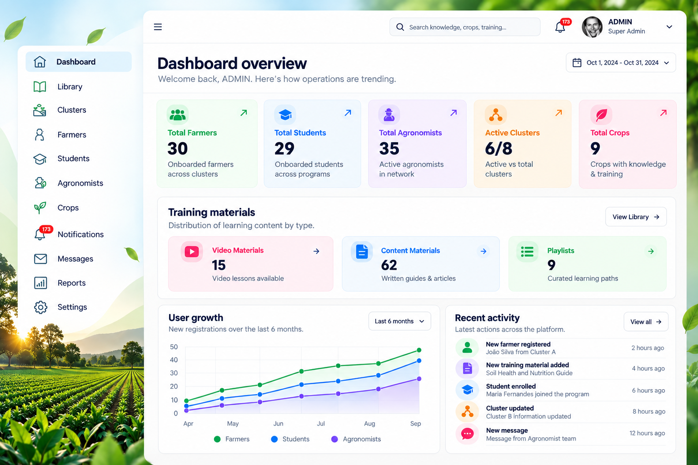Image resolution: width=698 pixels, height=465 pixels.
Task: Open the Playlists title link
Action: [x=561, y=251]
